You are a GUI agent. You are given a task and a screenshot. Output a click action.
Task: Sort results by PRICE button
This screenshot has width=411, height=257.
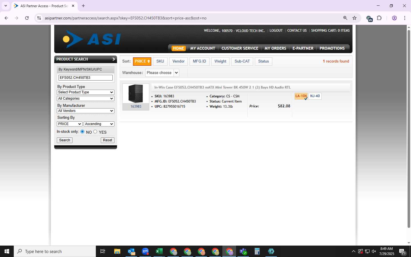pyautogui.click(x=142, y=61)
